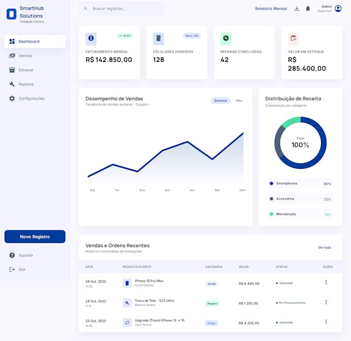Click the Reparos wrench icon
The width and height of the screenshot is (351, 341).
12,84
